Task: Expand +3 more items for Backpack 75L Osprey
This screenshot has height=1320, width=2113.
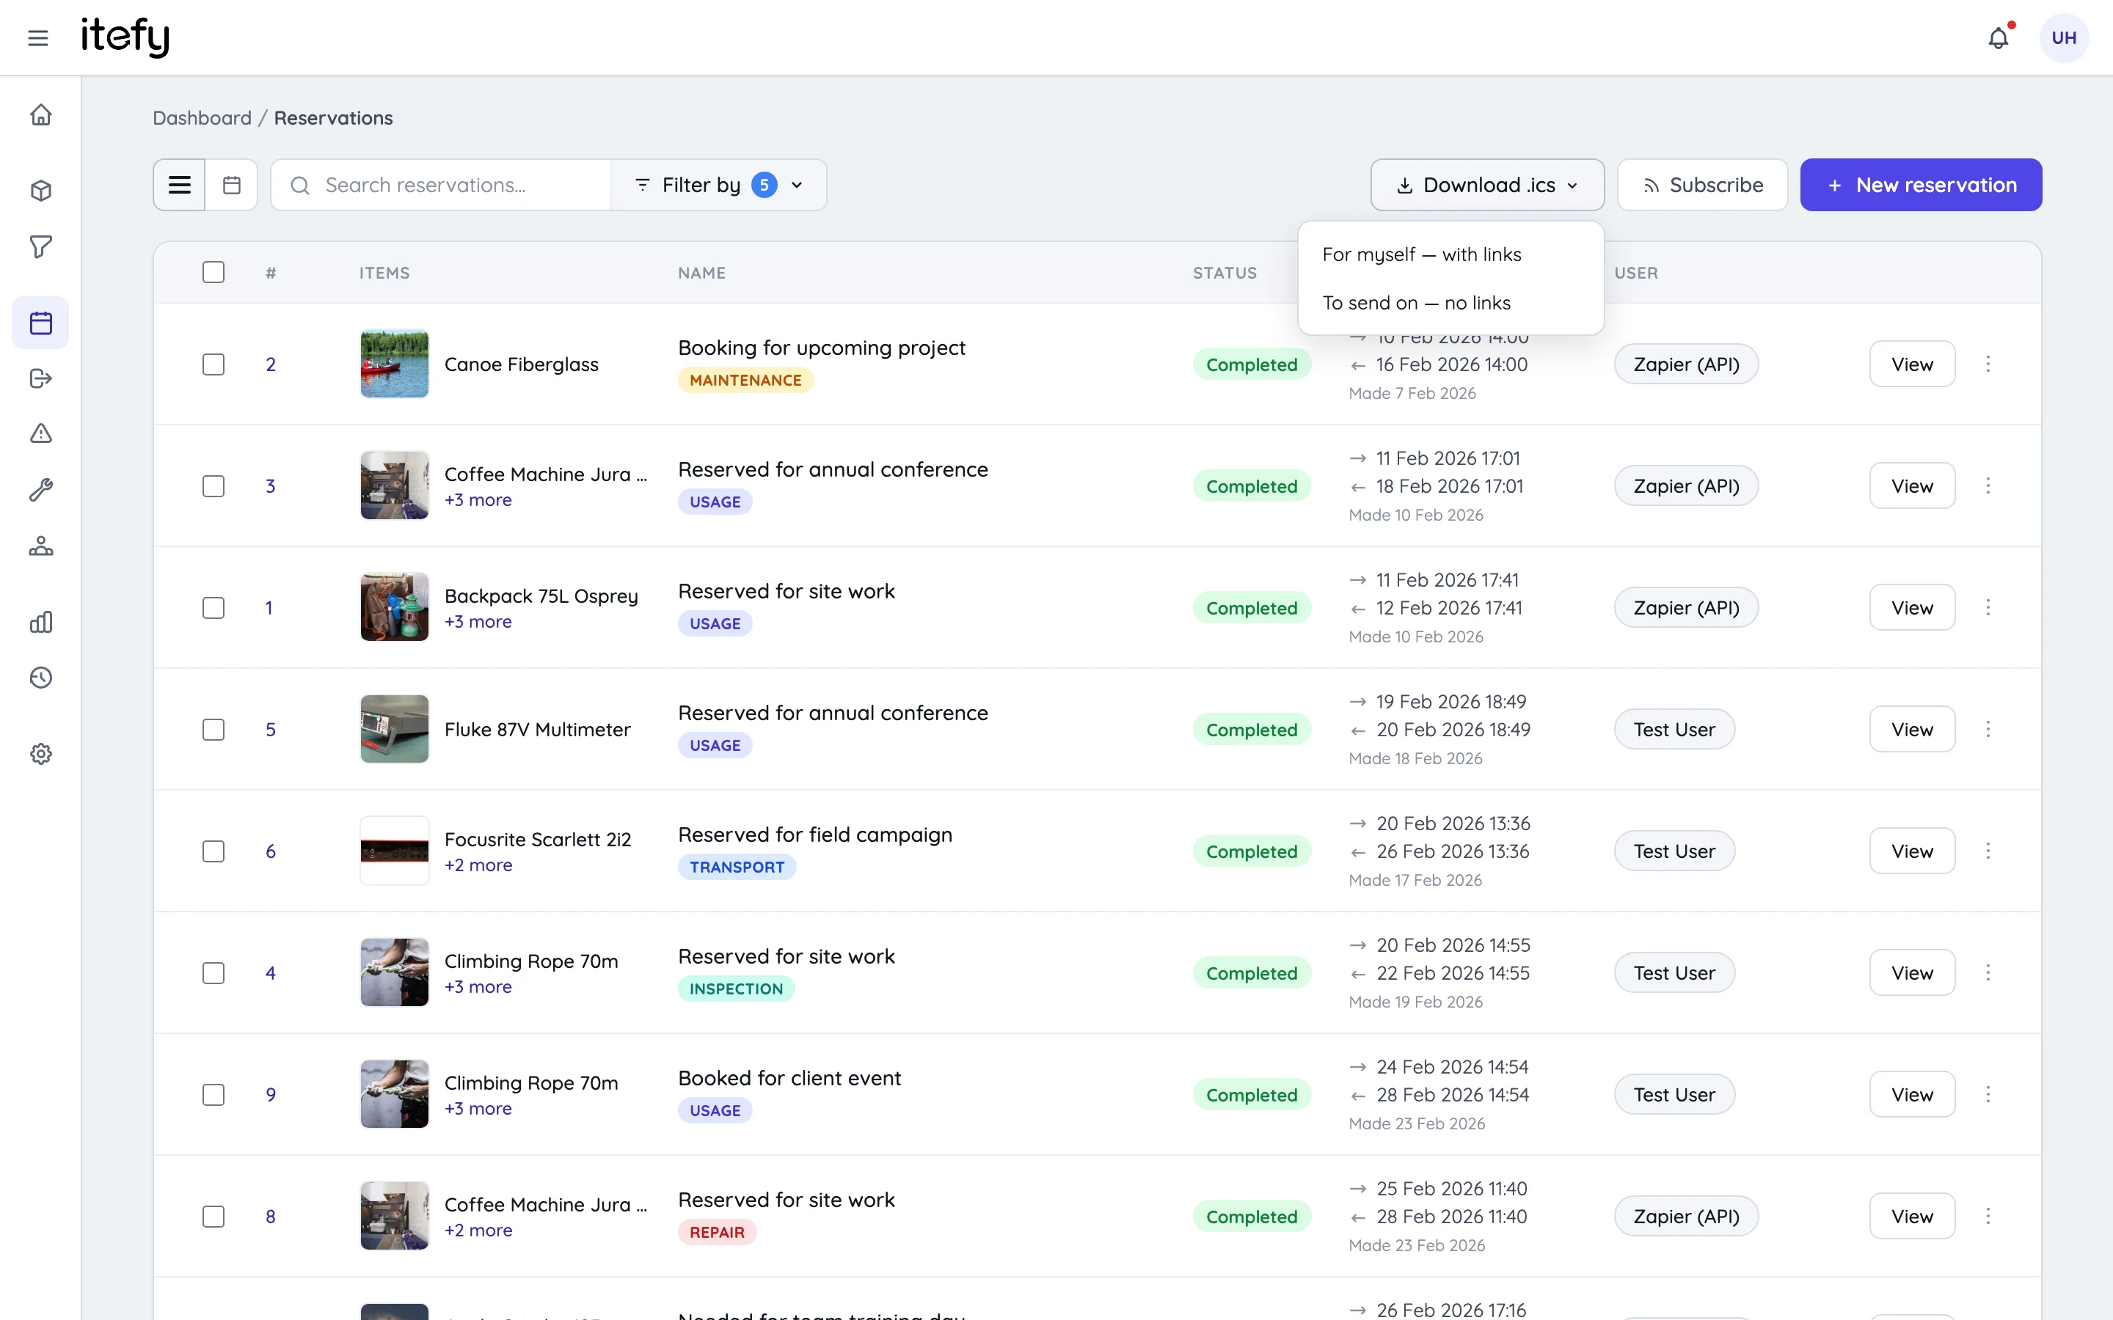Action: pyautogui.click(x=478, y=622)
